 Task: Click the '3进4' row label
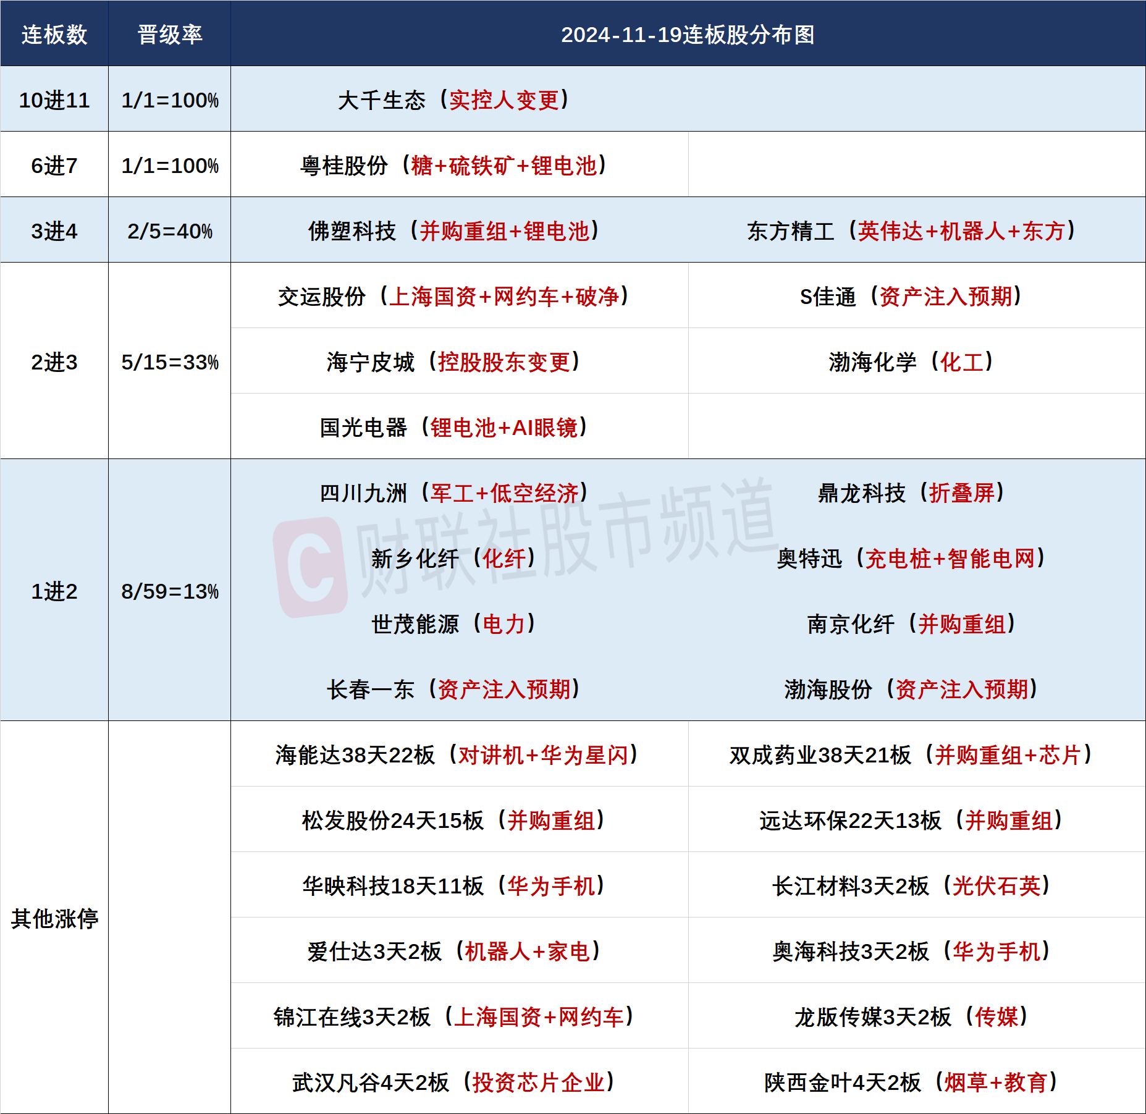(54, 231)
